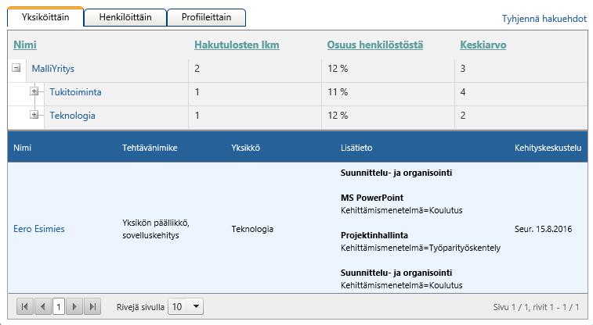The image size is (593, 325).
Task: Go to last page in pager
Action: (x=92, y=306)
